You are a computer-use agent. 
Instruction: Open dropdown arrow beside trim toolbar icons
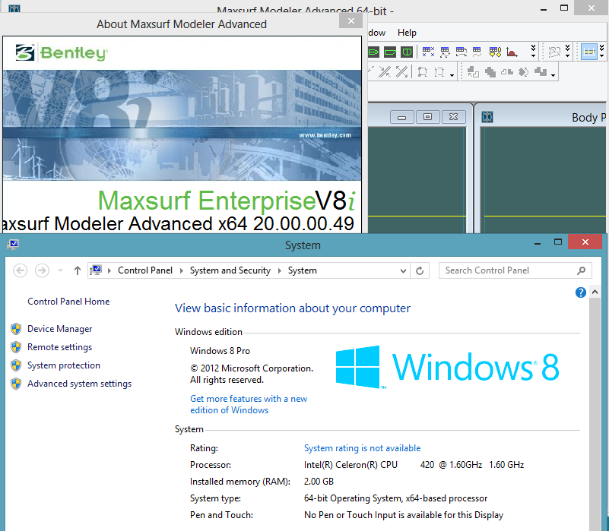click(x=553, y=75)
